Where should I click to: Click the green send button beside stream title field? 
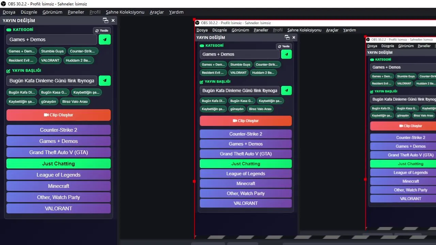coord(105,81)
